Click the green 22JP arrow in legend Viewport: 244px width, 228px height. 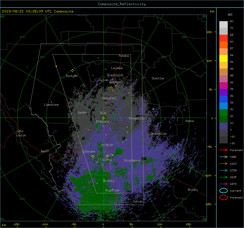223,177
